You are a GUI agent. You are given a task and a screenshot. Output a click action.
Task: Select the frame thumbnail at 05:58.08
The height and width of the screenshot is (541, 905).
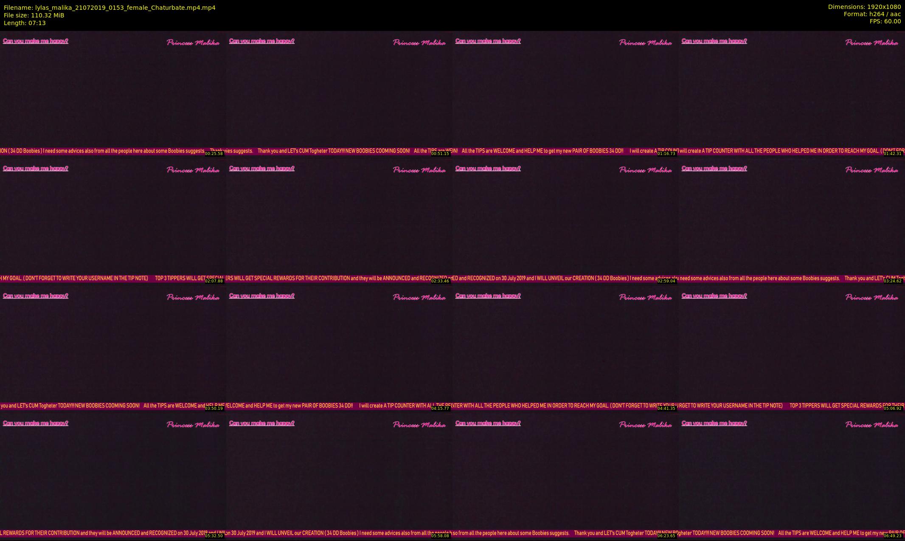[x=339, y=476]
